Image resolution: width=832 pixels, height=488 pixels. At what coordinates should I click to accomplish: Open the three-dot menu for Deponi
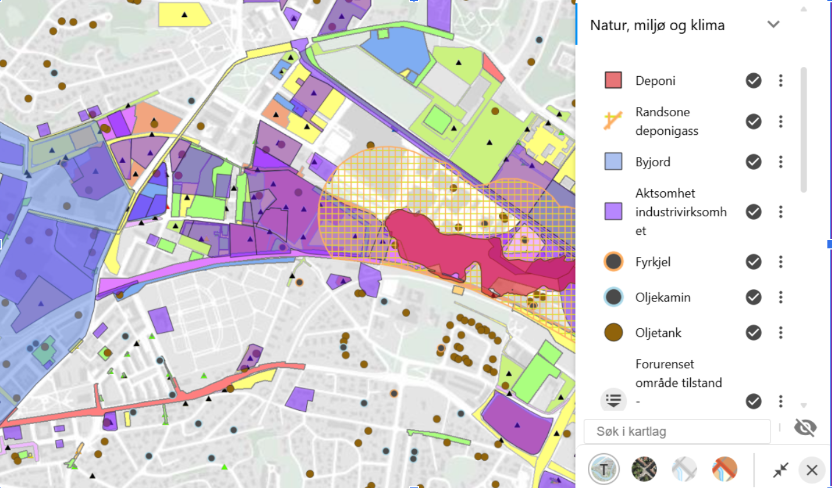[781, 81]
